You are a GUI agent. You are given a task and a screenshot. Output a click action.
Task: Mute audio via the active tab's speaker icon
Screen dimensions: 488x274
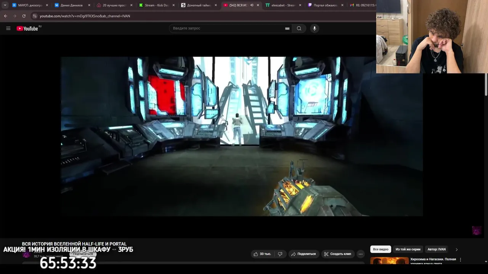[x=252, y=5]
